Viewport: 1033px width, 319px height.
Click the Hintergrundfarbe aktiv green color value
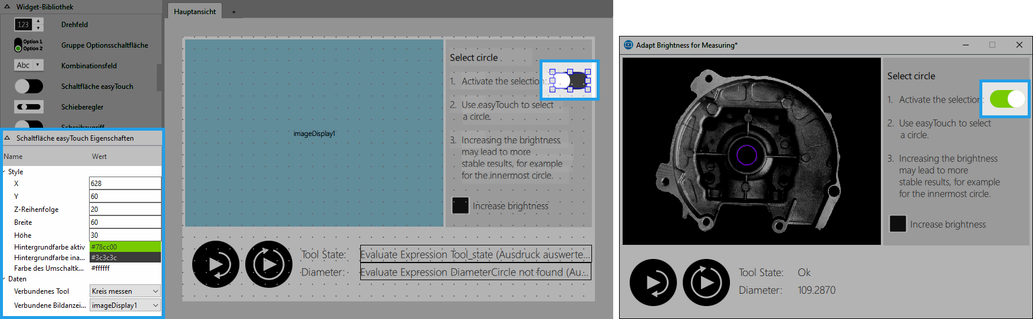pyautogui.click(x=125, y=247)
